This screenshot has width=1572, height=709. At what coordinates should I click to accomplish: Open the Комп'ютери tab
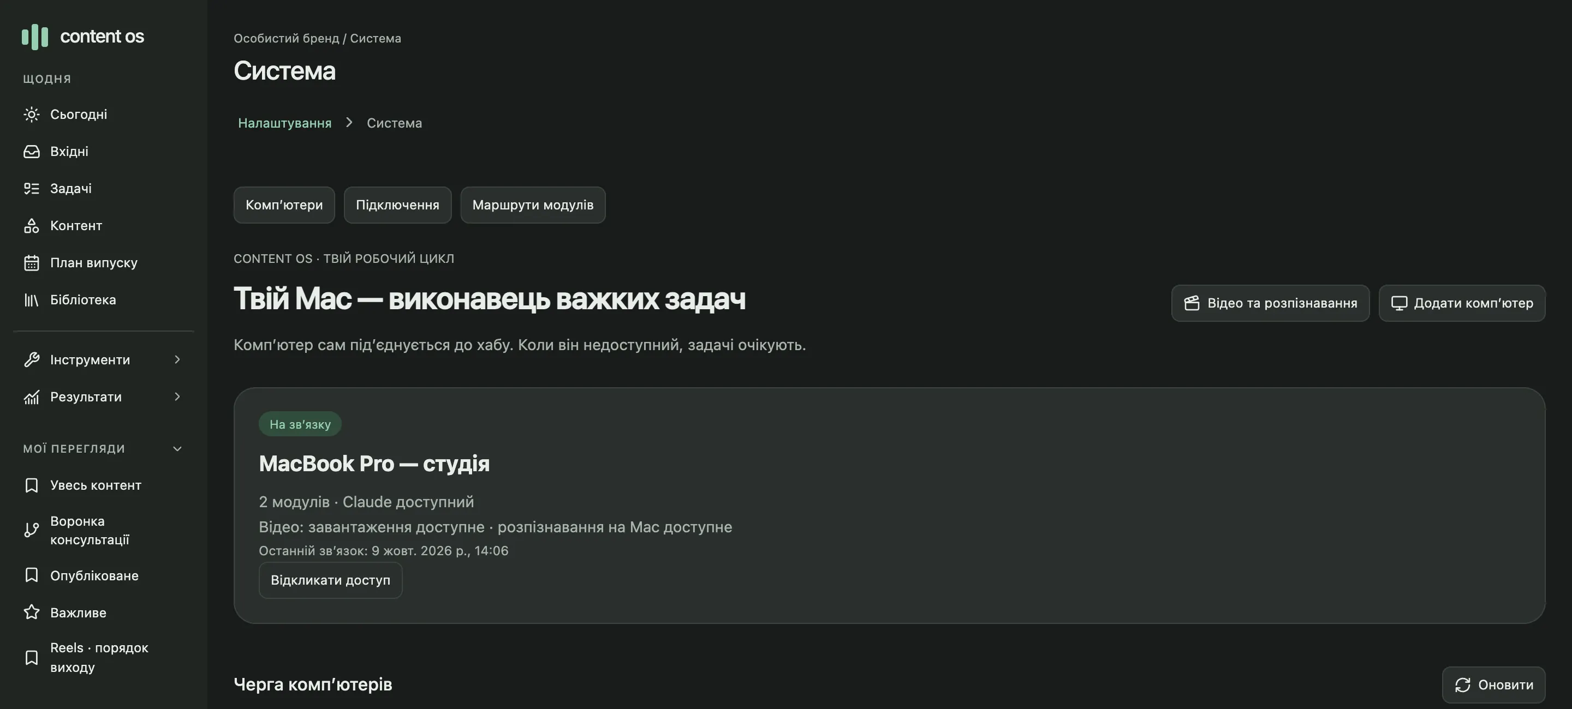pos(284,205)
